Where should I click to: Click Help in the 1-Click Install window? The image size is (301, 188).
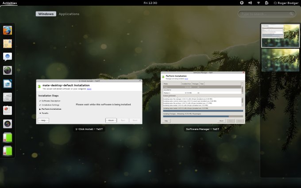tap(43, 120)
